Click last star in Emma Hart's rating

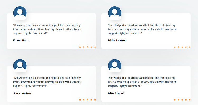[x=95, y=47]
